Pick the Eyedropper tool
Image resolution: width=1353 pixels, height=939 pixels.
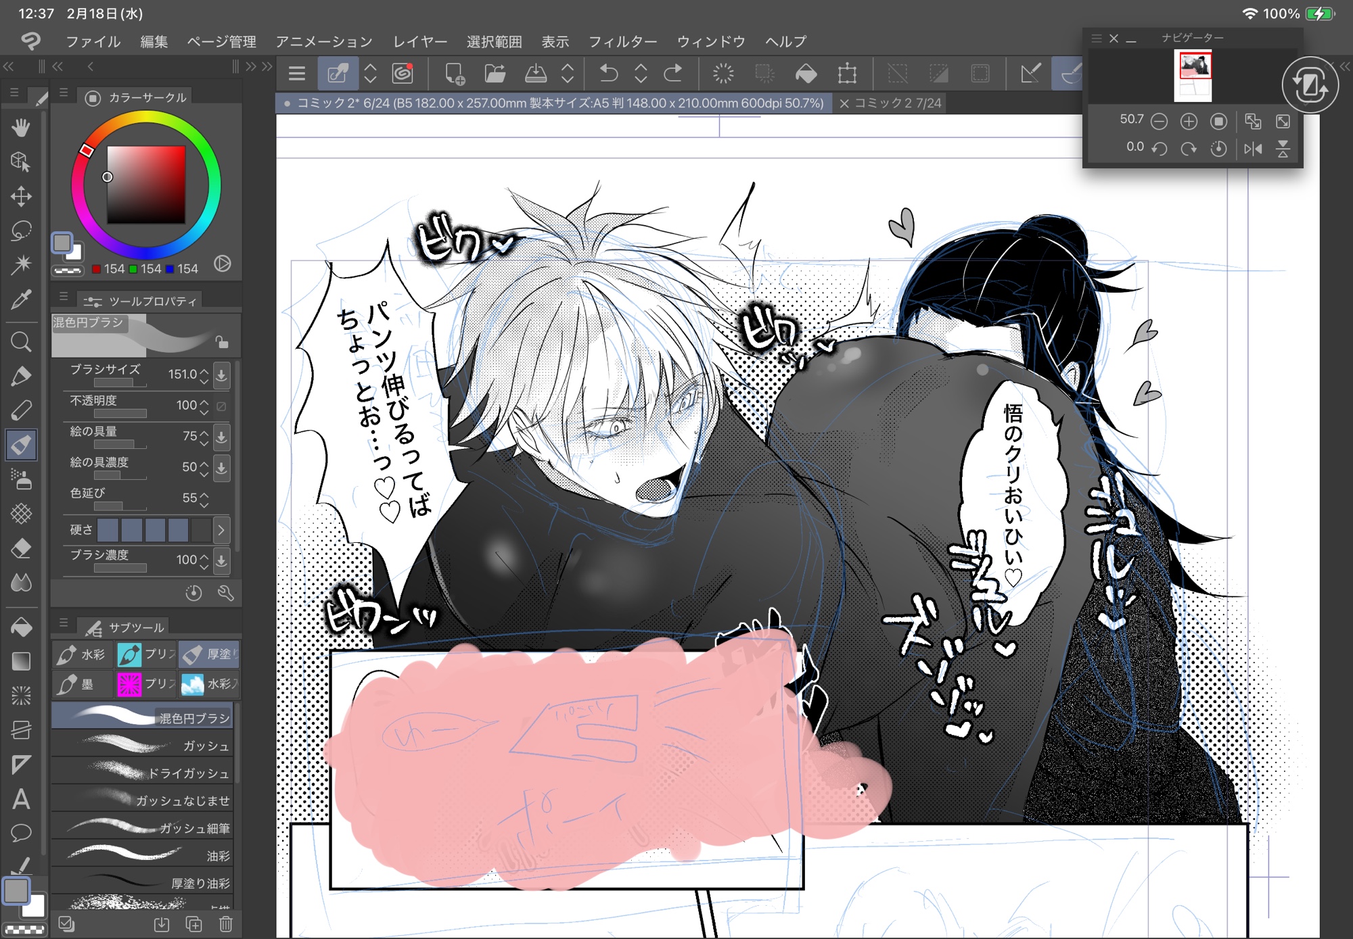tap(21, 299)
